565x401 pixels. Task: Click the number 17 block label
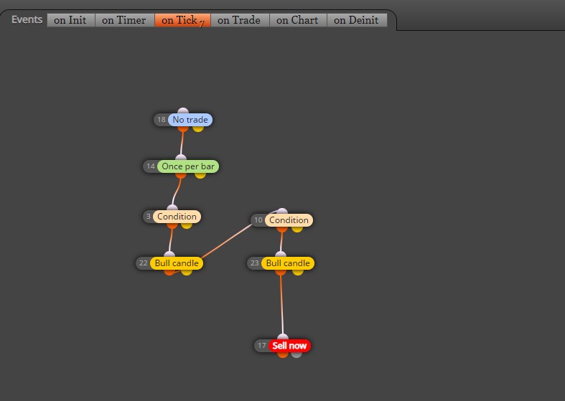click(261, 346)
